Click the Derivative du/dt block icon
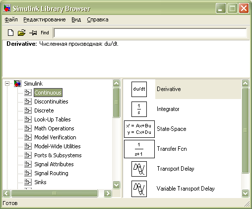 (139, 89)
